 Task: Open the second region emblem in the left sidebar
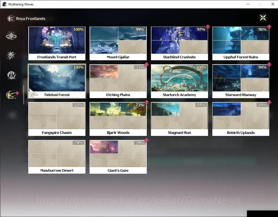click(11, 55)
